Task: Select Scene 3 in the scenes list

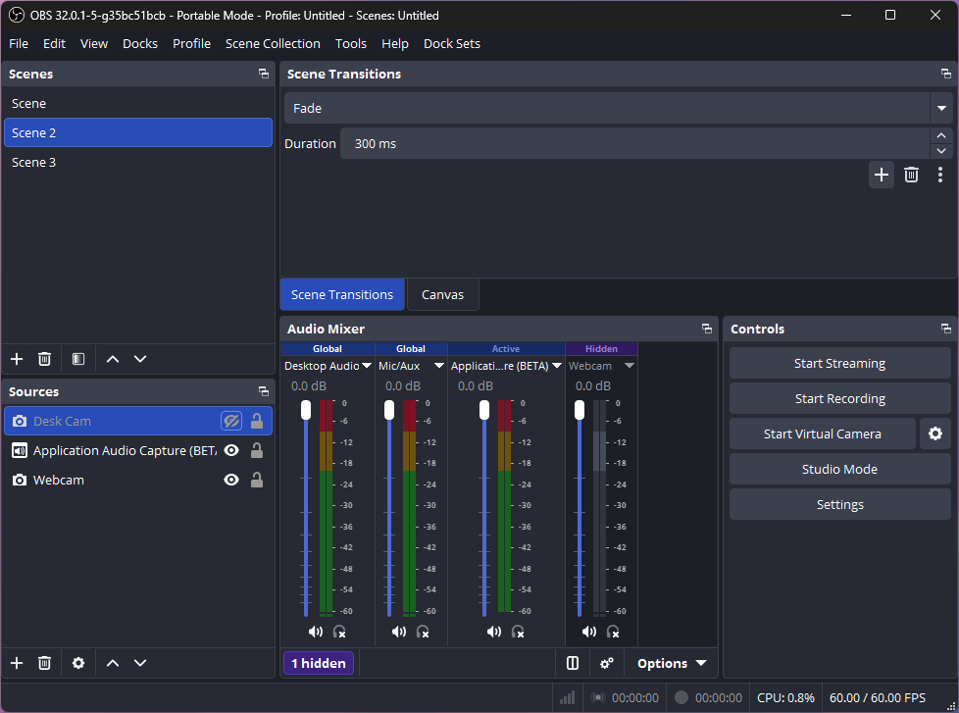Action: click(x=138, y=162)
